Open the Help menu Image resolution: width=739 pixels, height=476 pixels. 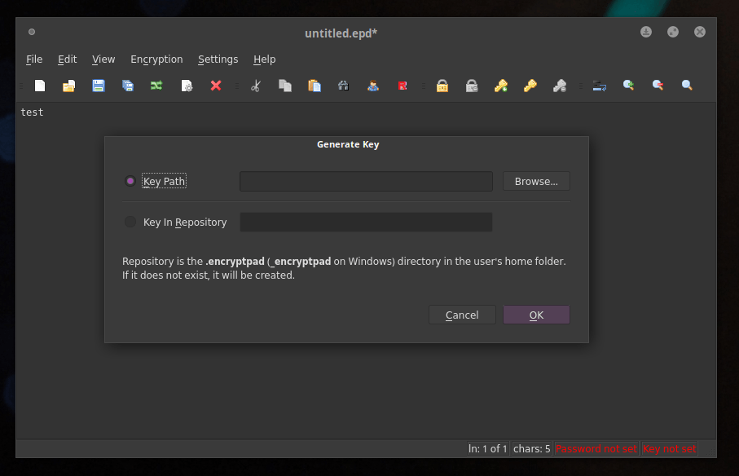click(265, 59)
